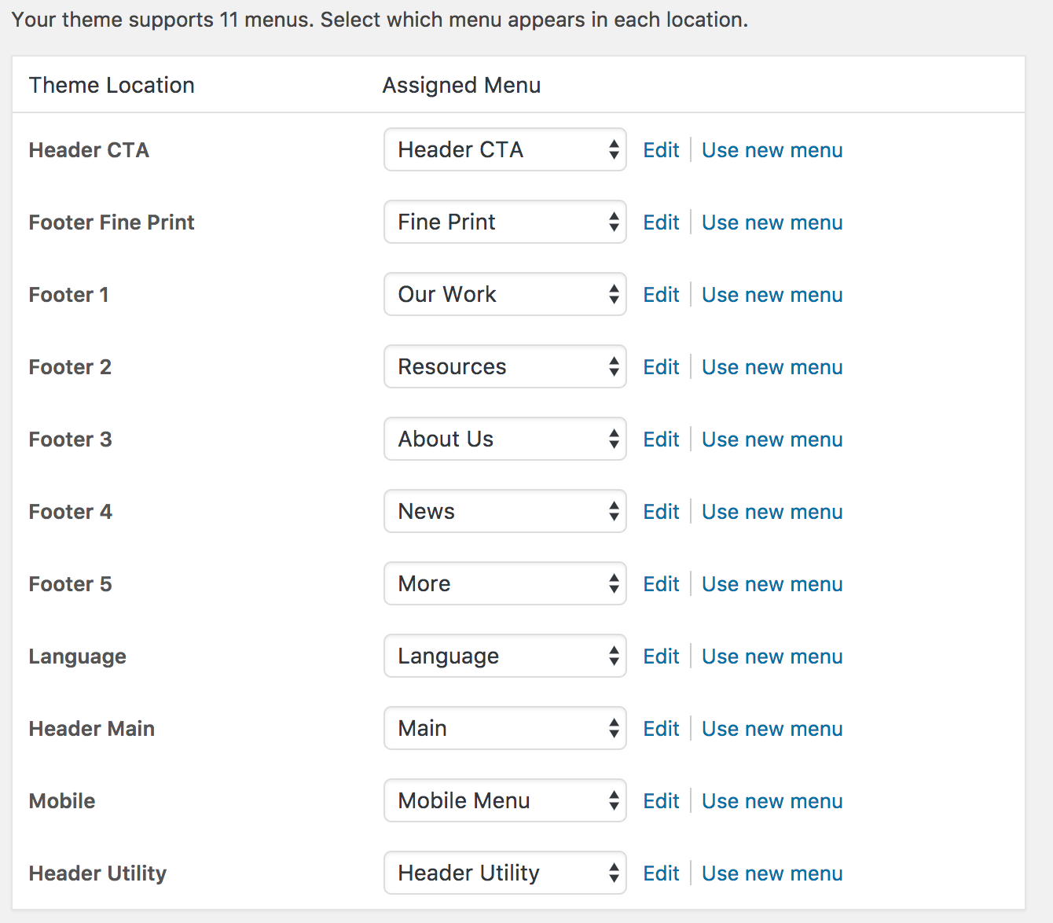Click Edit link in the Footer 1 row

(661, 295)
